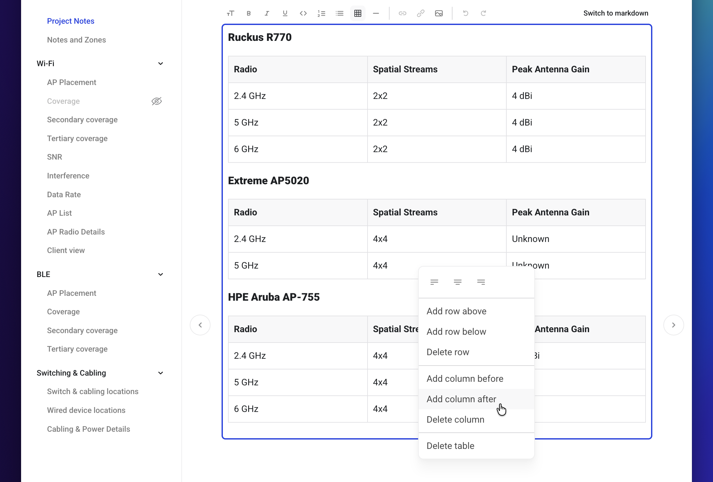Choose Delete row
The height and width of the screenshot is (482, 713).
(x=476, y=352)
